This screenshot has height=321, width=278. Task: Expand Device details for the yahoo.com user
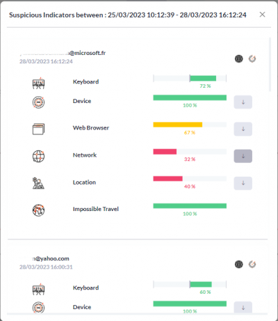click(243, 307)
